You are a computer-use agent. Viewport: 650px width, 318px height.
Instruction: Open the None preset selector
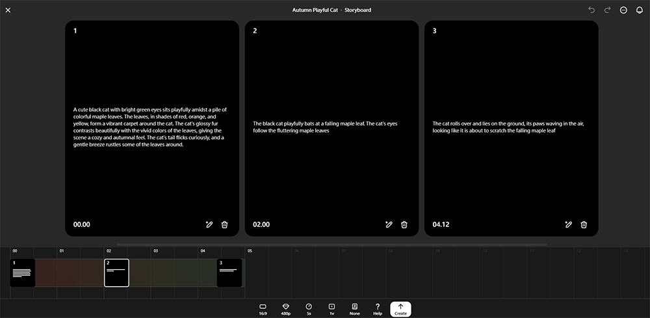[x=354, y=309]
